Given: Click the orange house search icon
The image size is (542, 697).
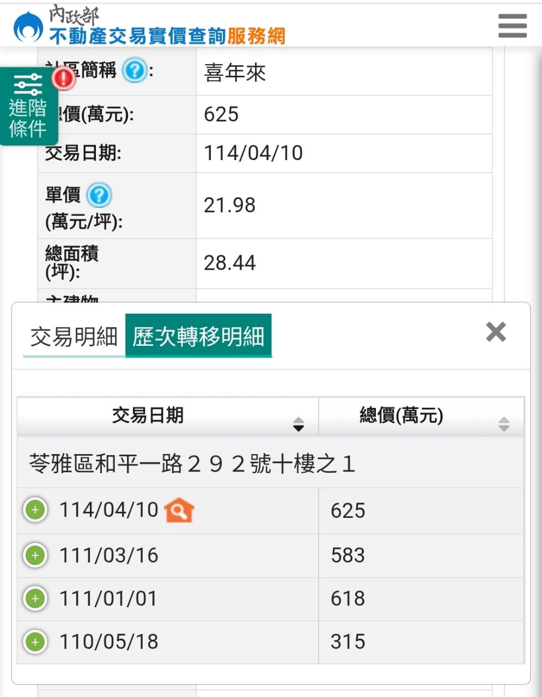Looking at the screenshot, I should click(x=179, y=510).
